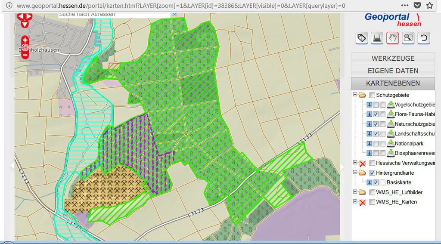Click the download icon beside Nationalpark
441x244 pixels.
pyautogui.click(x=391, y=143)
